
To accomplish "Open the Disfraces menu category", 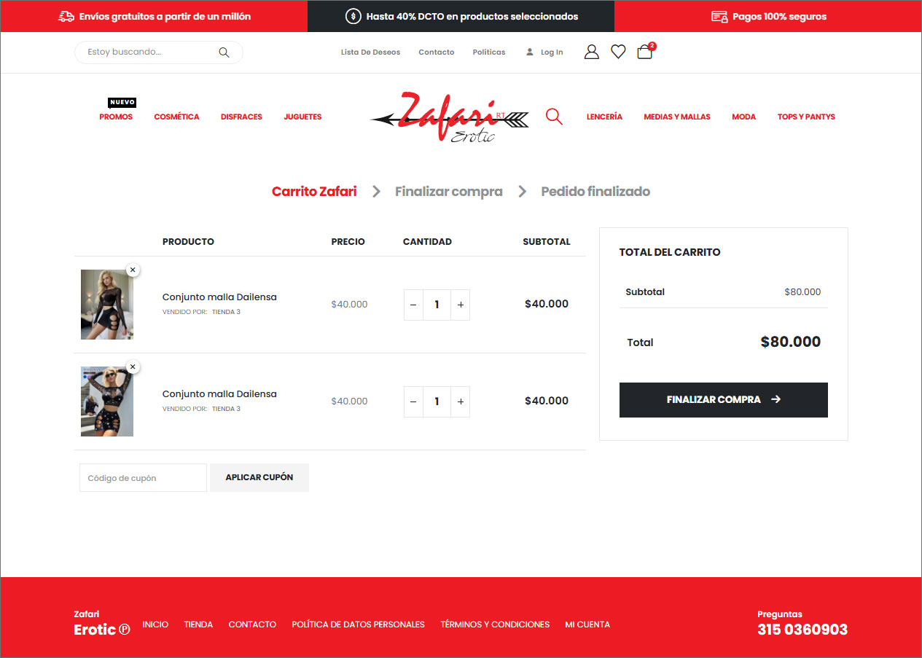I will coord(241,117).
